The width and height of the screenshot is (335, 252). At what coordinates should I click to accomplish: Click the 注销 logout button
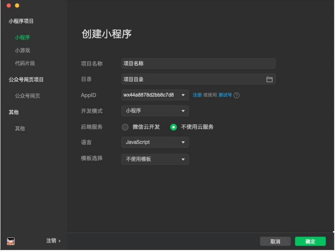click(53, 241)
